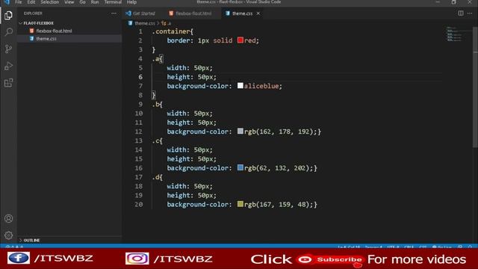Click the 'aliceblue' value text
Image resolution: width=478 pixels, height=269 pixels.
coord(261,86)
